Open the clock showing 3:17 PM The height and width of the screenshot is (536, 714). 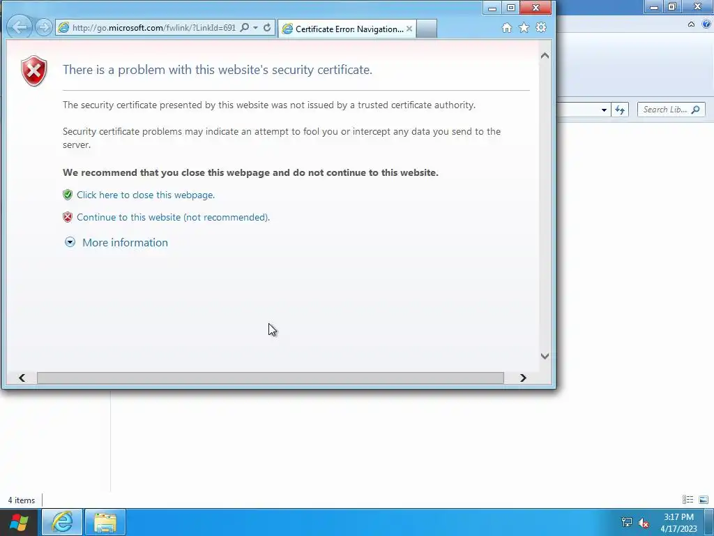click(x=678, y=523)
